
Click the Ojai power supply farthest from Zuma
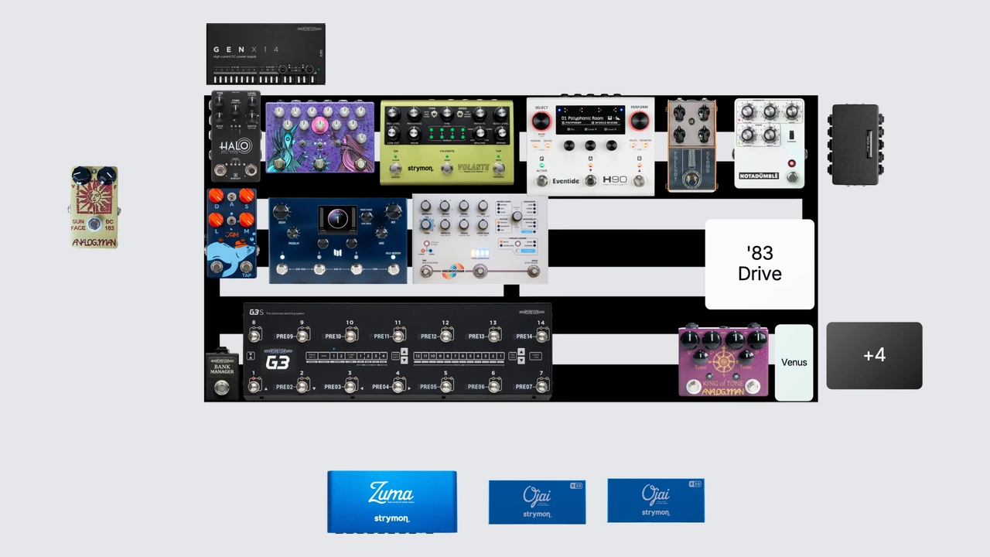pyautogui.click(x=656, y=500)
